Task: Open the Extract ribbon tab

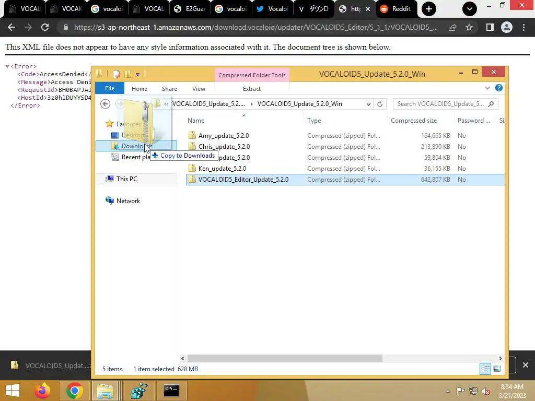Action: click(x=252, y=89)
